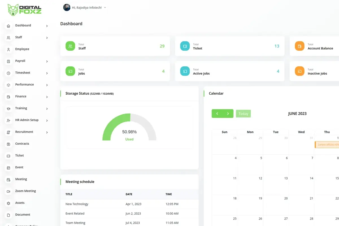The height and width of the screenshot is (226, 339).
Task: Click the Account Balance orange icon
Action: click(x=299, y=46)
